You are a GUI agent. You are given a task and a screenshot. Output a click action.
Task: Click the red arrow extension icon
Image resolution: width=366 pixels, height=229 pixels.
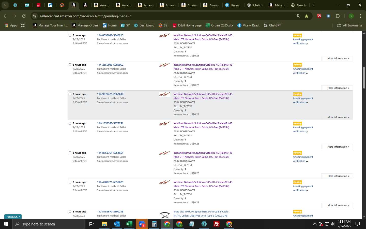pyautogui.click(x=319, y=16)
